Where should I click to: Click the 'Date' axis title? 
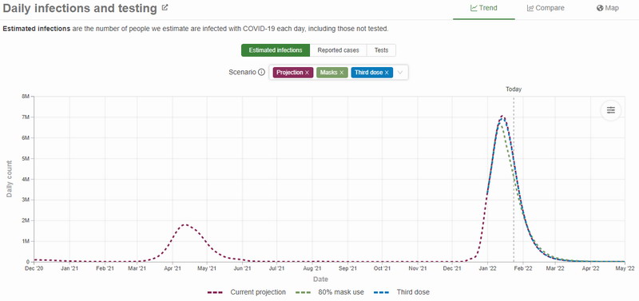pyautogui.click(x=320, y=279)
